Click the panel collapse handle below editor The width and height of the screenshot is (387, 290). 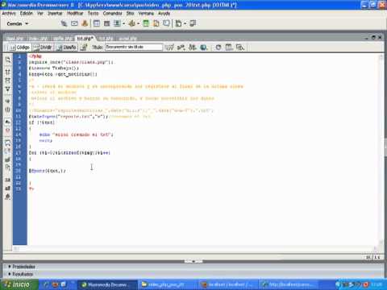[x=193, y=261]
